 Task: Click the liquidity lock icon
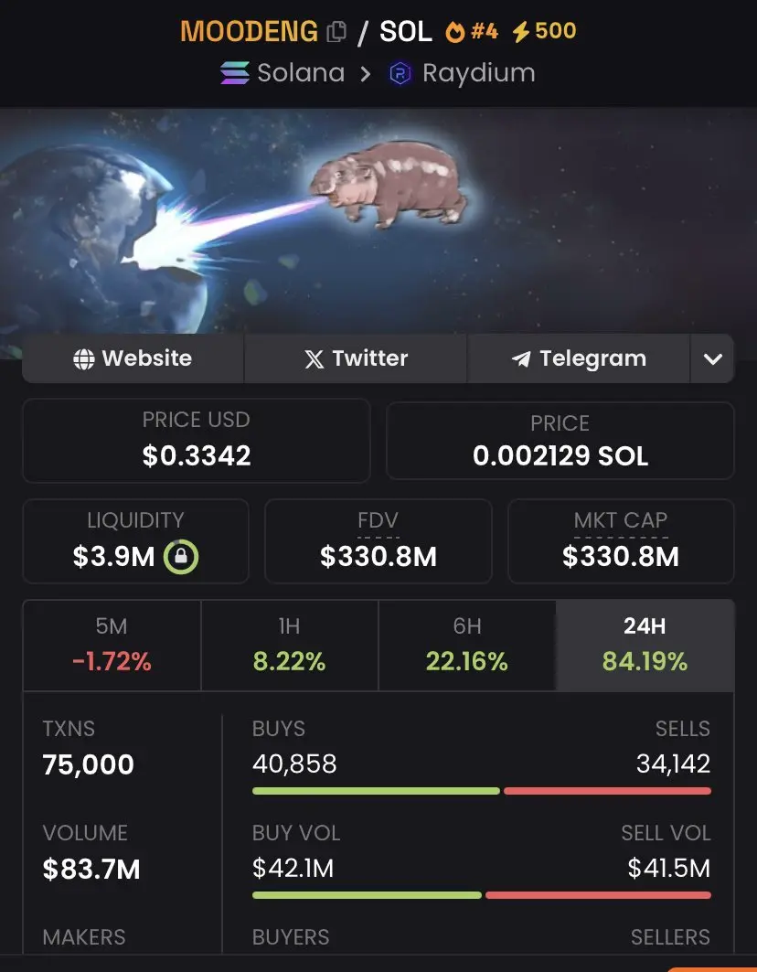(x=180, y=556)
